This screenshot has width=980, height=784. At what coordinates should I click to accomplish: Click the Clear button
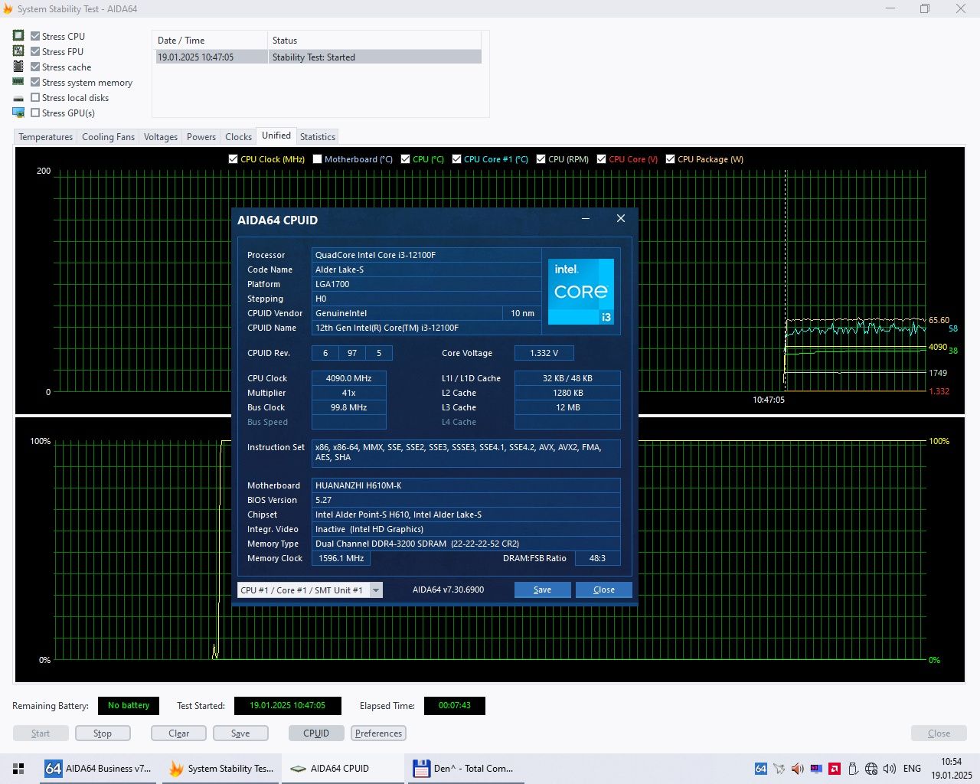point(179,733)
